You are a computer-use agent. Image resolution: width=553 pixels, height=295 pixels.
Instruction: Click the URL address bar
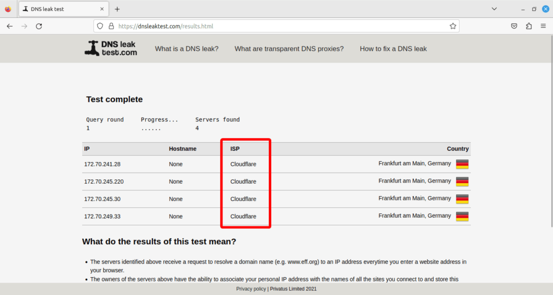coord(276,26)
